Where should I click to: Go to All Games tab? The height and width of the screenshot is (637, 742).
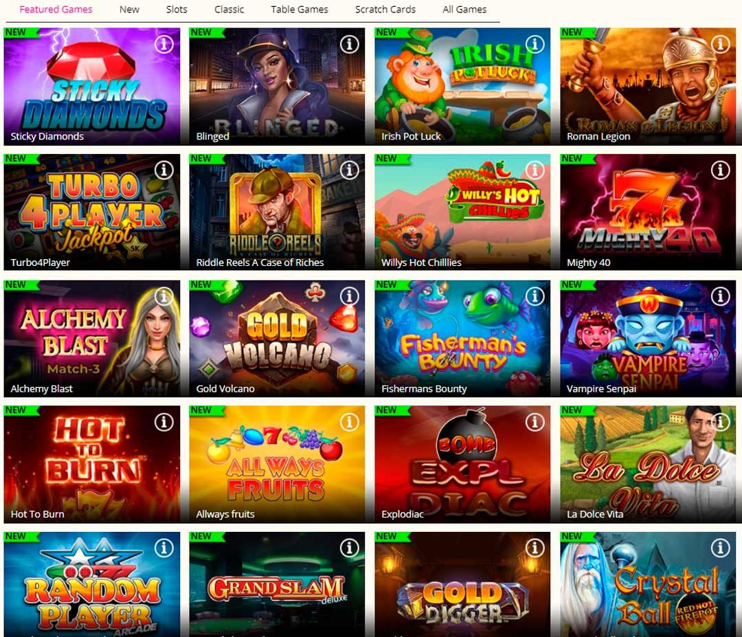point(464,10)
